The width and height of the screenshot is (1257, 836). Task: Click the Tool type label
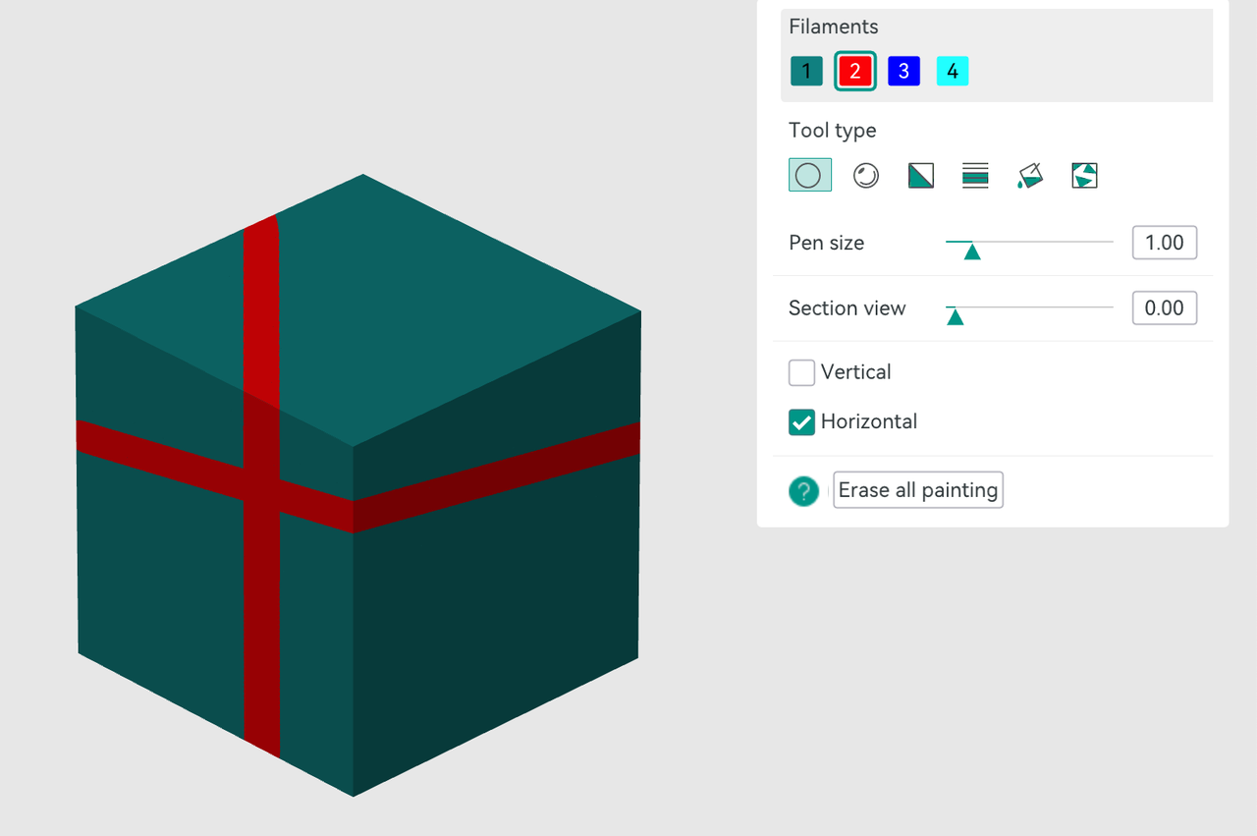(833, 130)
